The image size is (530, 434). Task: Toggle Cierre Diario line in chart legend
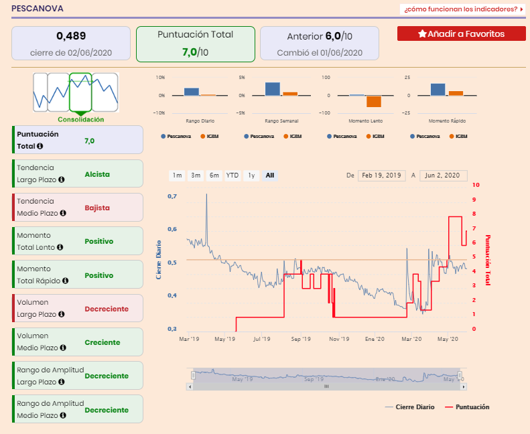[409, 407]
